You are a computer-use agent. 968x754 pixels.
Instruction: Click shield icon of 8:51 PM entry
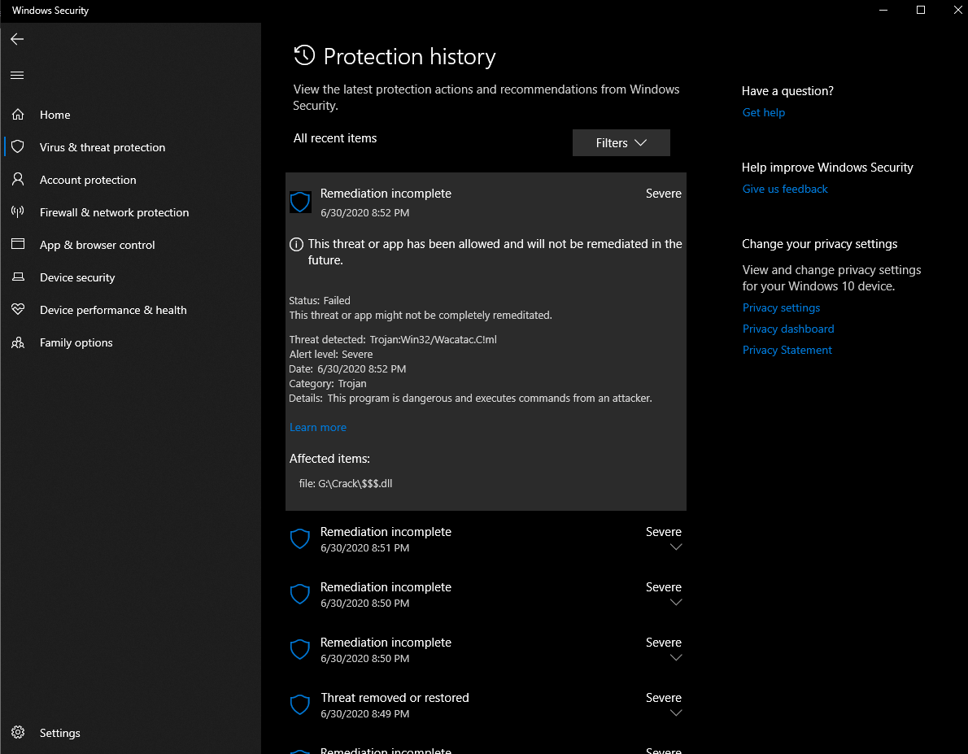[x=300, y=539]
